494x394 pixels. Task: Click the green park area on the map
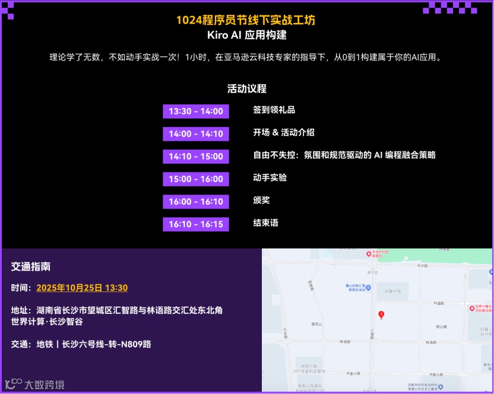coord(435,257)
